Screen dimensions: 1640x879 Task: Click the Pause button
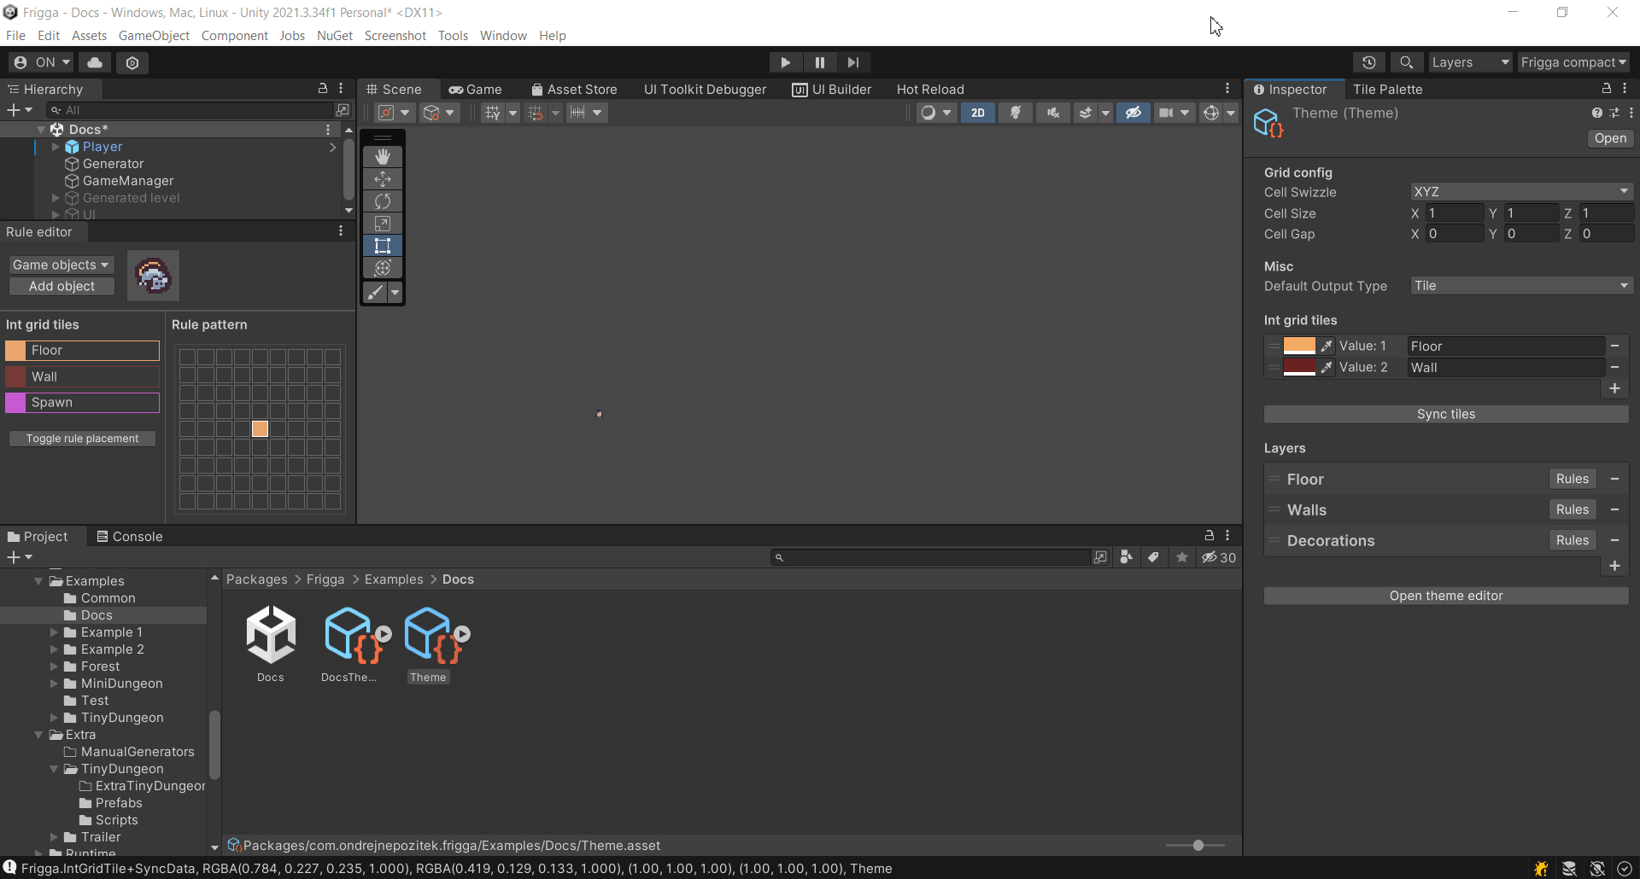(819, 62)
